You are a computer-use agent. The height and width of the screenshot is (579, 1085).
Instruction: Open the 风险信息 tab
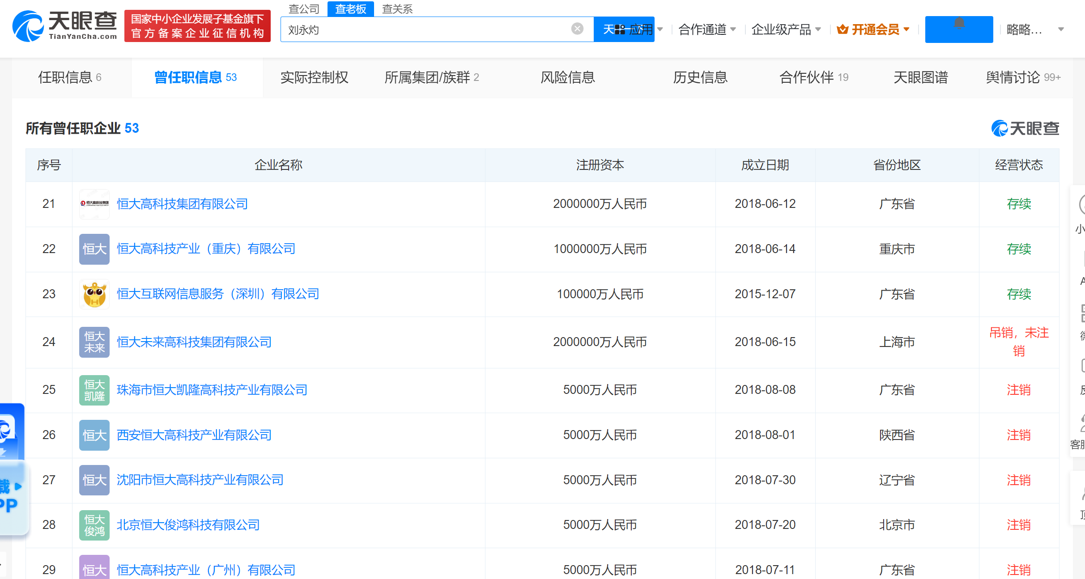tap(567, 77)
